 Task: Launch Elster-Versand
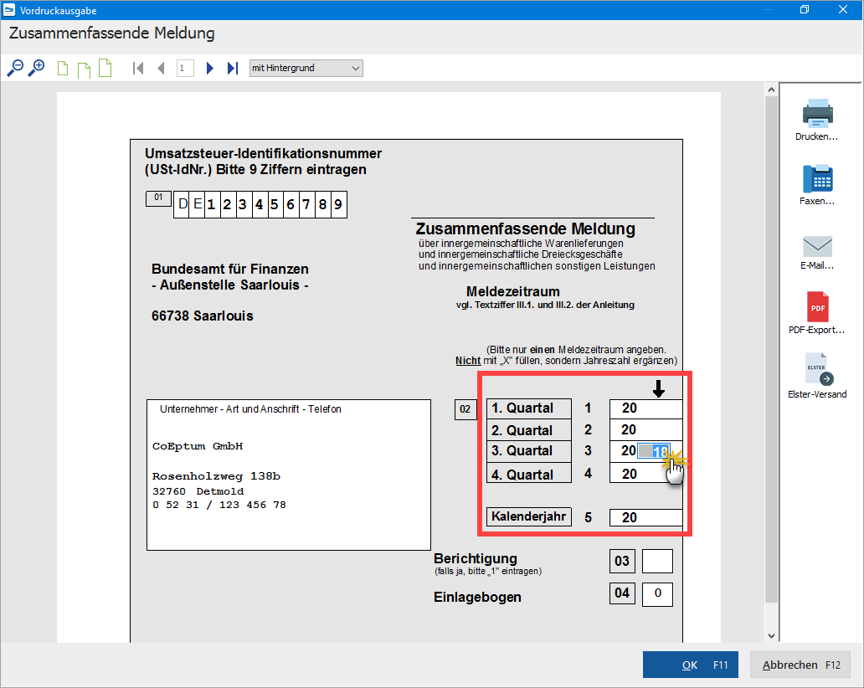[817, 376]
